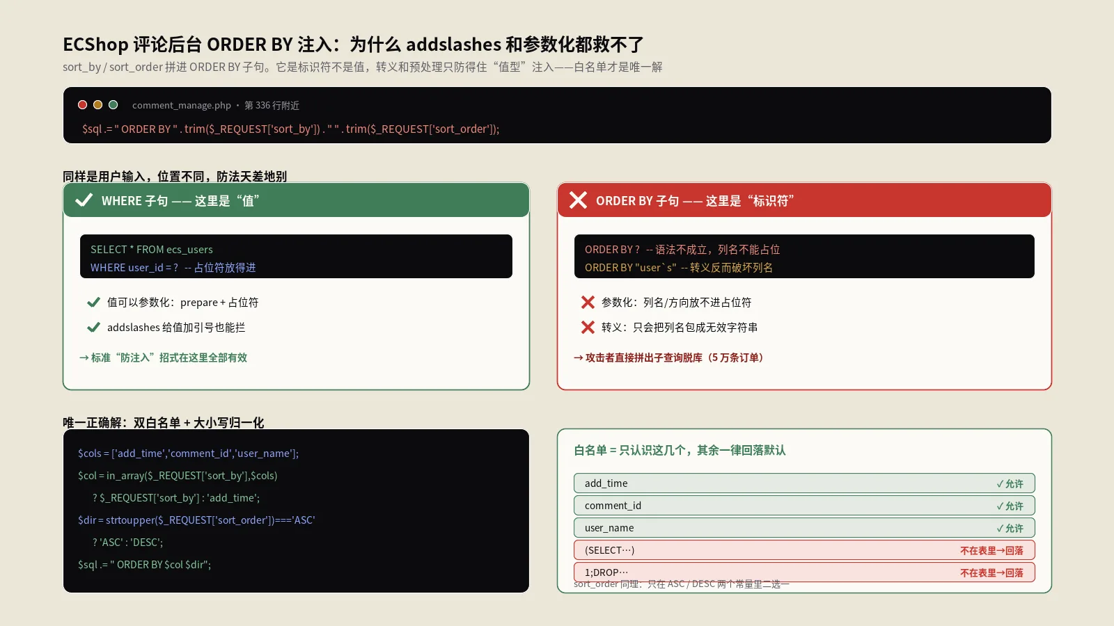The width and height of the screenshot is (1114, 626).
Task: Click ✓允许 label on user_name row
Action: (1010, 528)
